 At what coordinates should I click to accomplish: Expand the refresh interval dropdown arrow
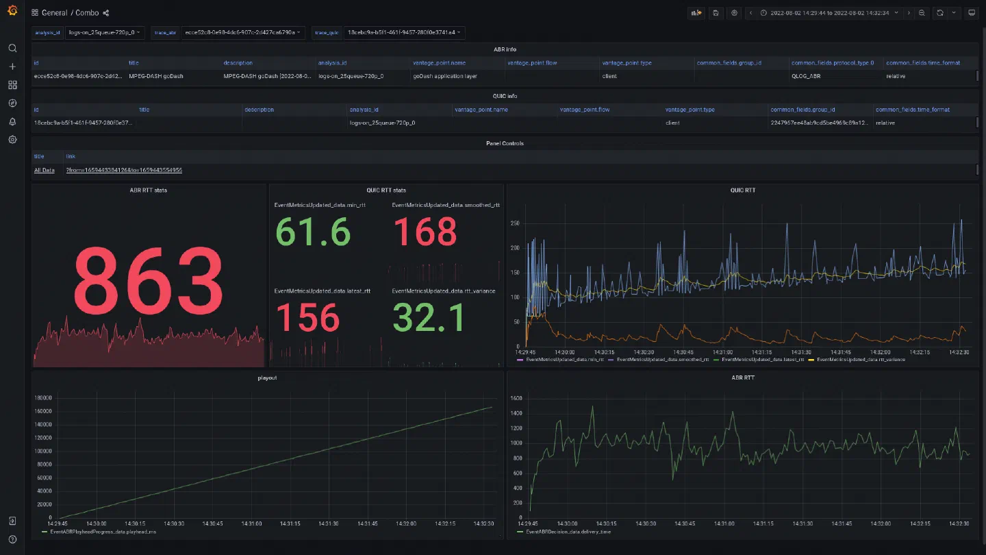click(x=954, y=13)
